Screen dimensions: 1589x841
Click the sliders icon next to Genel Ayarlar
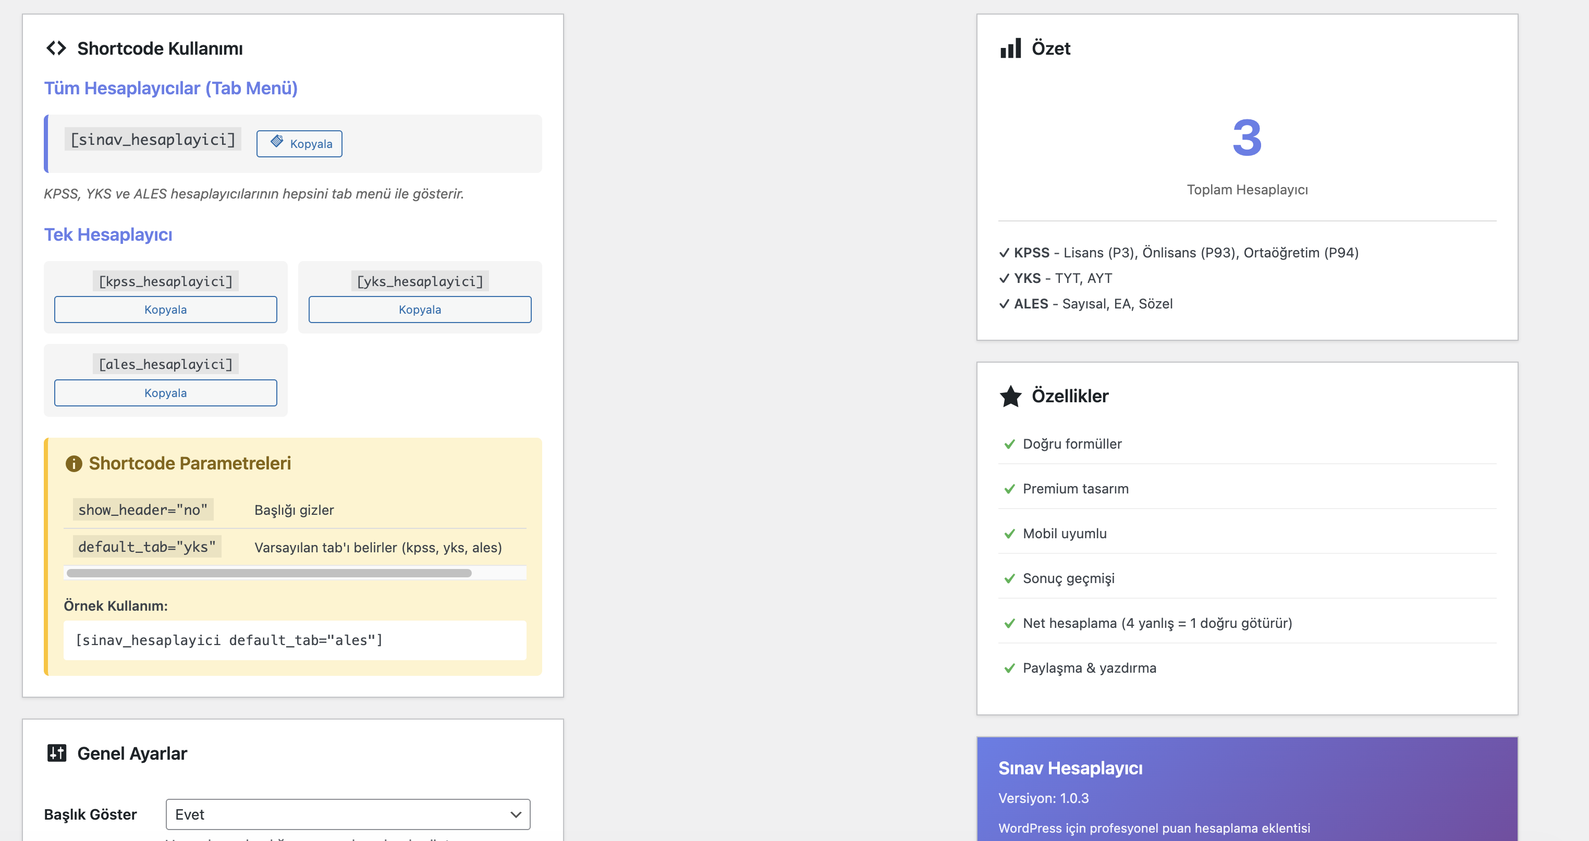point(56,753)
